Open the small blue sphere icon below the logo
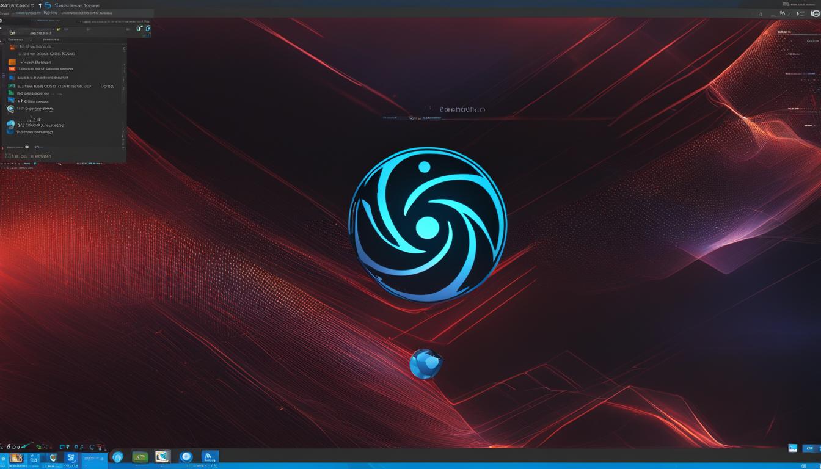The image size is (821, 469). click(426, 364)
